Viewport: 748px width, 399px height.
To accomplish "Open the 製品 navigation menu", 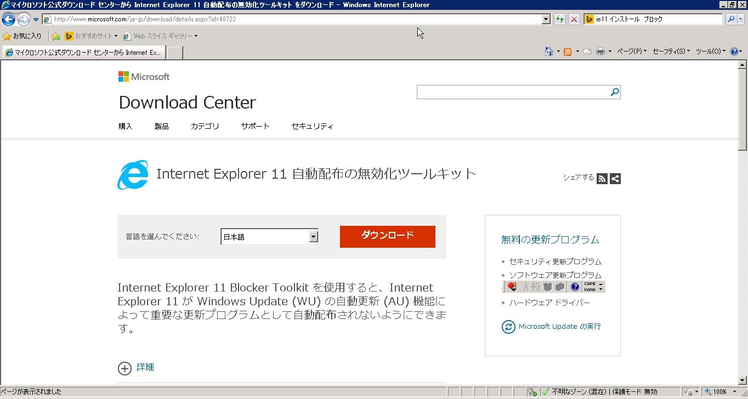I will click(x=162, y=126).
